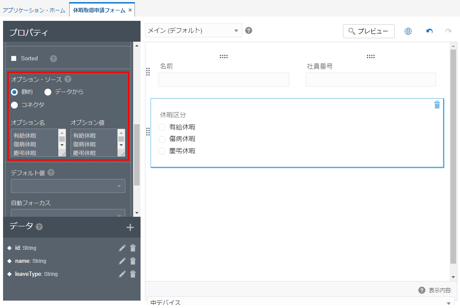Click the undo arrow icon
The width and height of the screenshot is (460, 308).
click(x=429, y=31)
